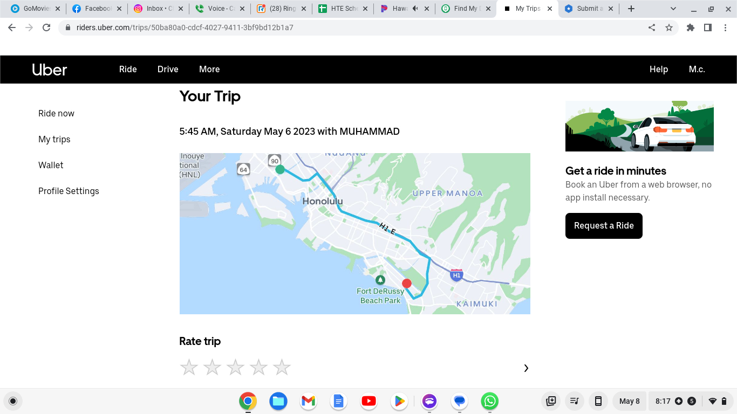Viewport: 737px width, 414px height.
Task: Open Gmail from the shelf
Action: pos(308,401)
